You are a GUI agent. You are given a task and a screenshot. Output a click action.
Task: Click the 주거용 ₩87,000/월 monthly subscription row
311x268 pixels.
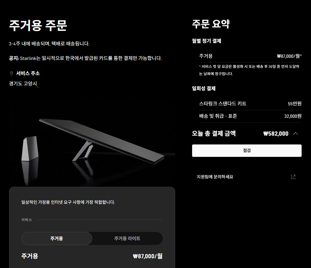(x=250, y=56)
